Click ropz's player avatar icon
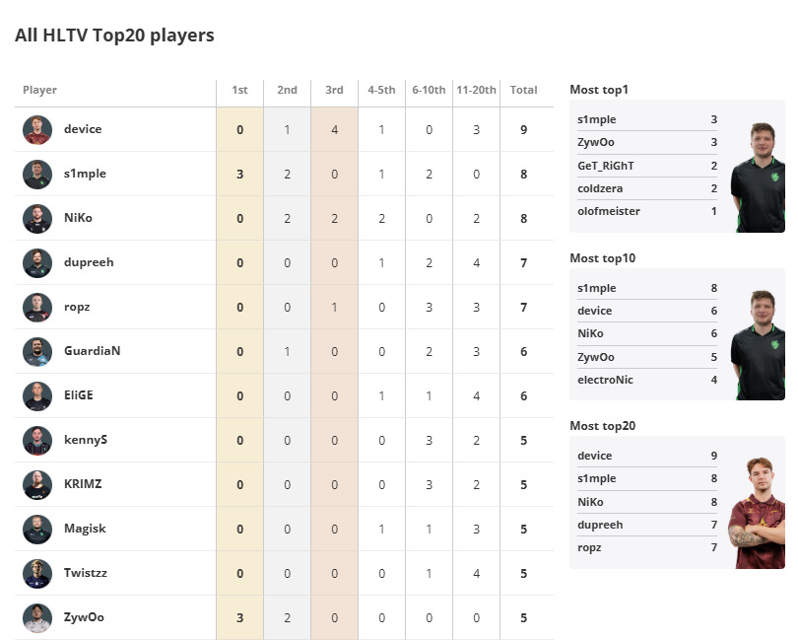Viewport: 798px width, 640px height. [x=37, y=308]
